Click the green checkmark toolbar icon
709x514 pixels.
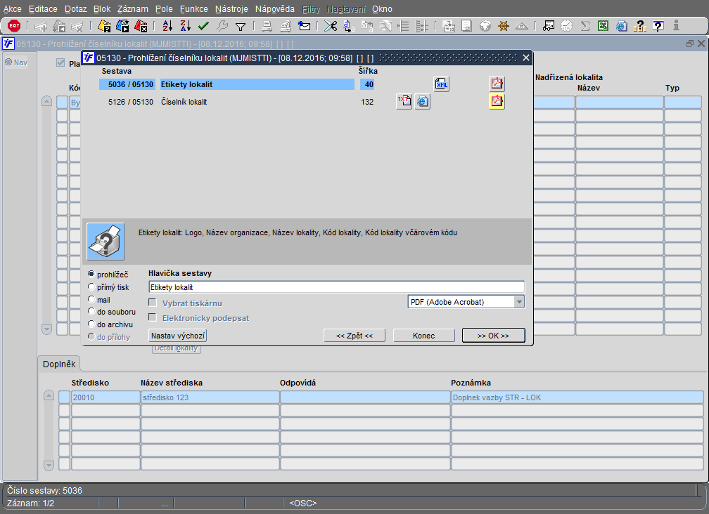[203, 26]
